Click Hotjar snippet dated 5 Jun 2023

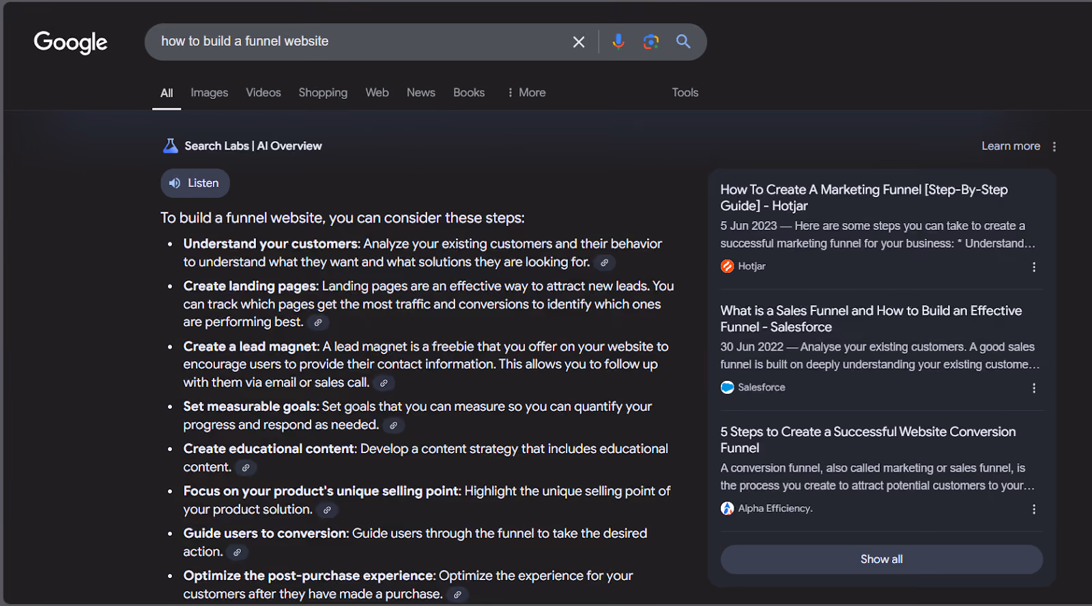878,235
